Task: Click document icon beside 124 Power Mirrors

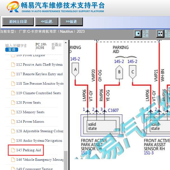Action: (13, 122)
